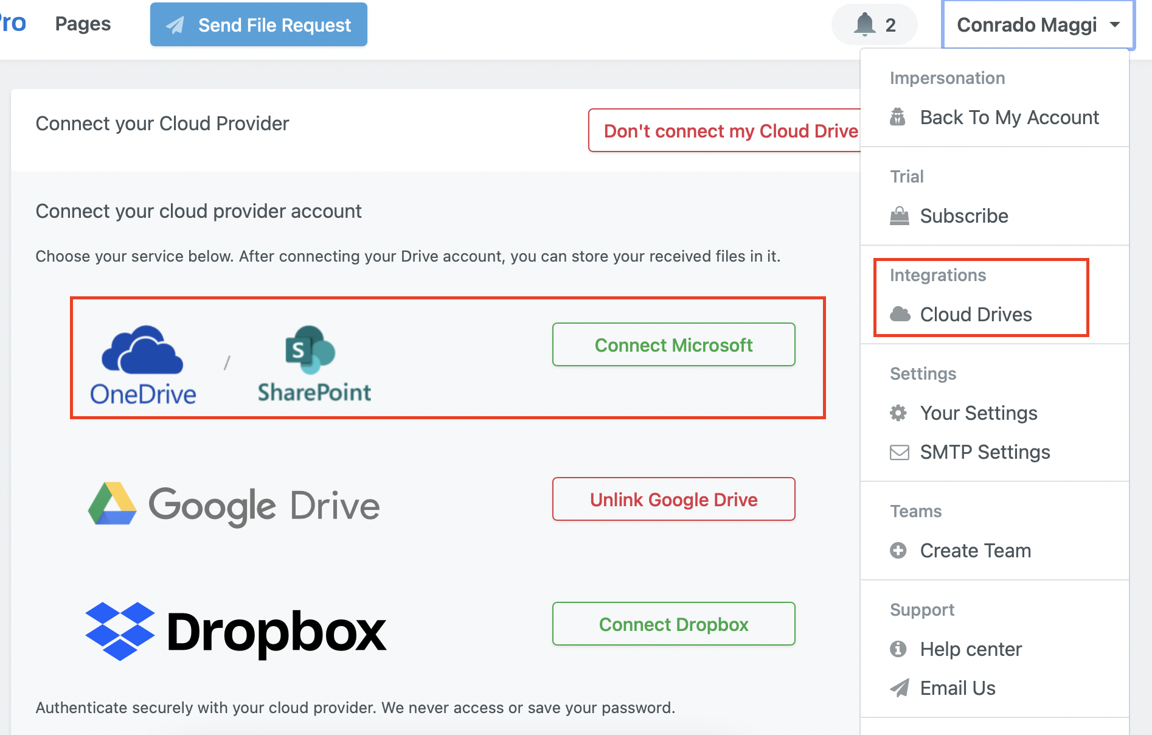This screenshot has width=1152, height=735.
Task: Click the paper plane icon on Send File Request
Action: (x=175, y=25)
